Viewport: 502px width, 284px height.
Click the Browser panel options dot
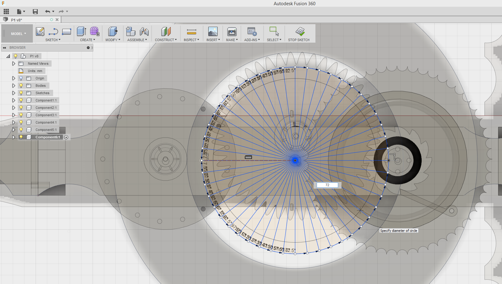[88, 48]
